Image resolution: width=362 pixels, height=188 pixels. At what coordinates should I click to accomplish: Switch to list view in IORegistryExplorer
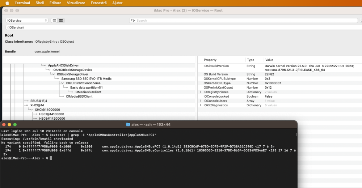pyautogui.click(x=54, y=21)
